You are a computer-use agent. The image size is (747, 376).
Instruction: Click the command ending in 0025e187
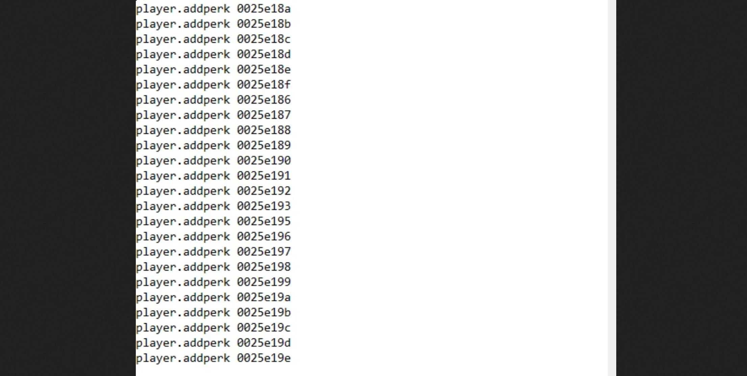tap(213, 115)
